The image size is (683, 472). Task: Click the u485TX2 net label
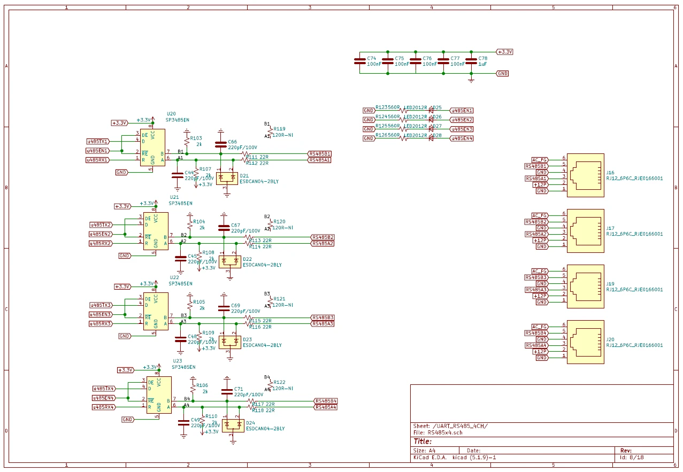pyautogui.click(x=101, y=225)
